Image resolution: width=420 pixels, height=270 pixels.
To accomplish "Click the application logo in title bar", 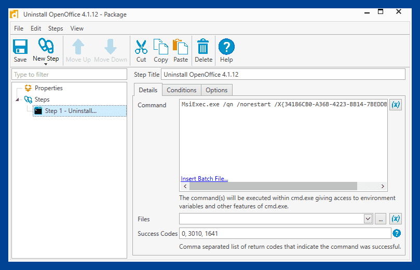I will tap(14, 14).
